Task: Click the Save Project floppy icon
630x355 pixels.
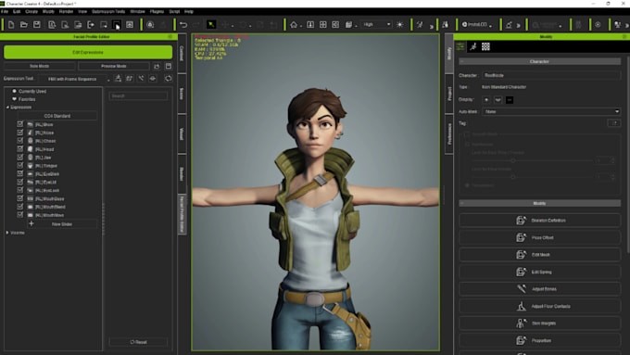Action: click(36, 25)
